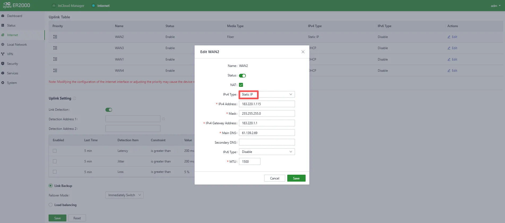The height and width of the screenshot is (223, 505).
Task: Click the Internet status tab in header
Action: pos(101,6)
